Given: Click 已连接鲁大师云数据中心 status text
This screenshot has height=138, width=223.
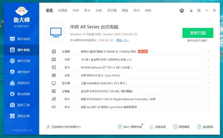Looking at the screenshot, I should pyautogui.click(x=66, y=127).
